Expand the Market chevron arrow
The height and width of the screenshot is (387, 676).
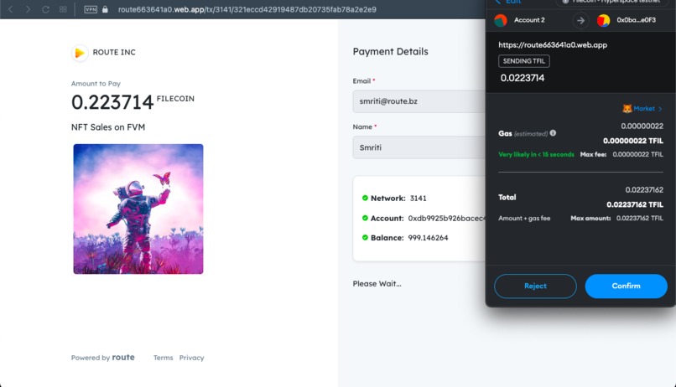660,109
